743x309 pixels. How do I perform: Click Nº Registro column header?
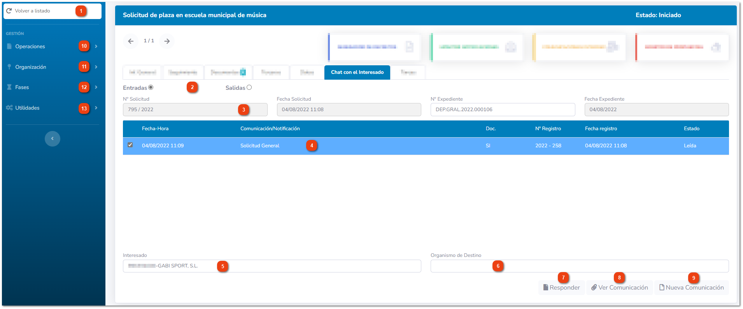click(548, 129)
